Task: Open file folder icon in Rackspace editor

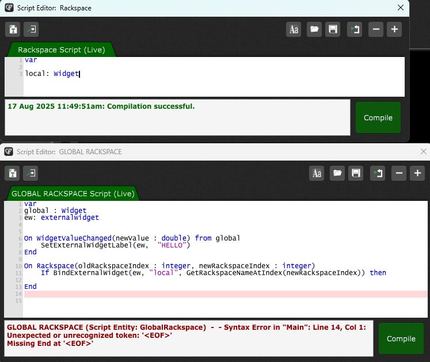Action: [x=314, y=29]
